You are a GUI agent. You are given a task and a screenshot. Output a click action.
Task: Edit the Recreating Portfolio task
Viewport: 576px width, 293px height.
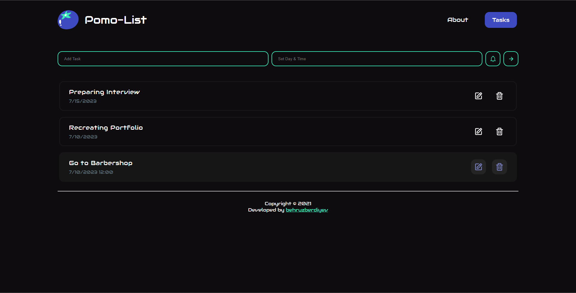[x=478, y=132]
